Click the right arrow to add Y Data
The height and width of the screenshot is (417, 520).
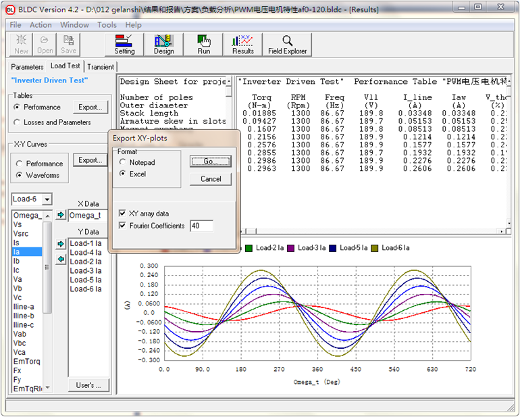point(61,243)
